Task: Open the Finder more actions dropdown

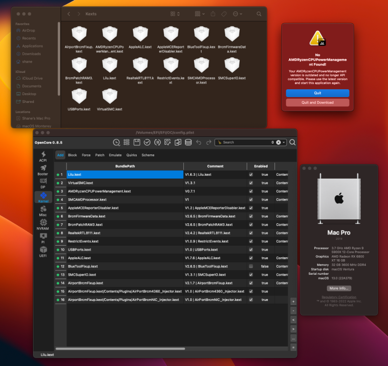Action: [x=238, y=15]
